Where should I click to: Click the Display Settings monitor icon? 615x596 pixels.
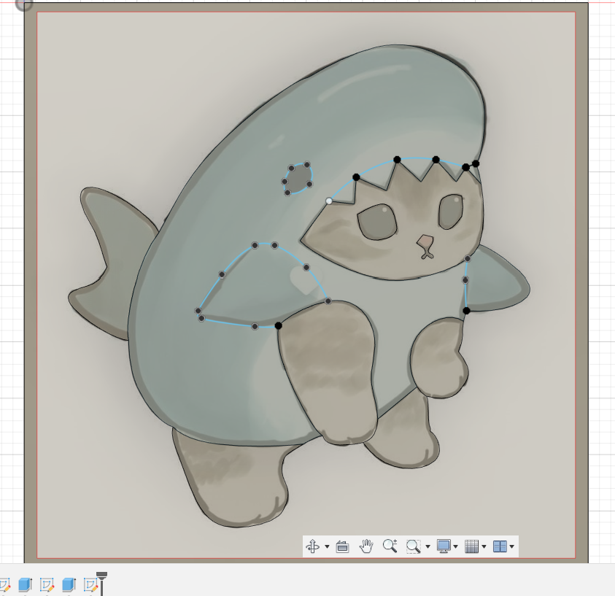[445, 546]
